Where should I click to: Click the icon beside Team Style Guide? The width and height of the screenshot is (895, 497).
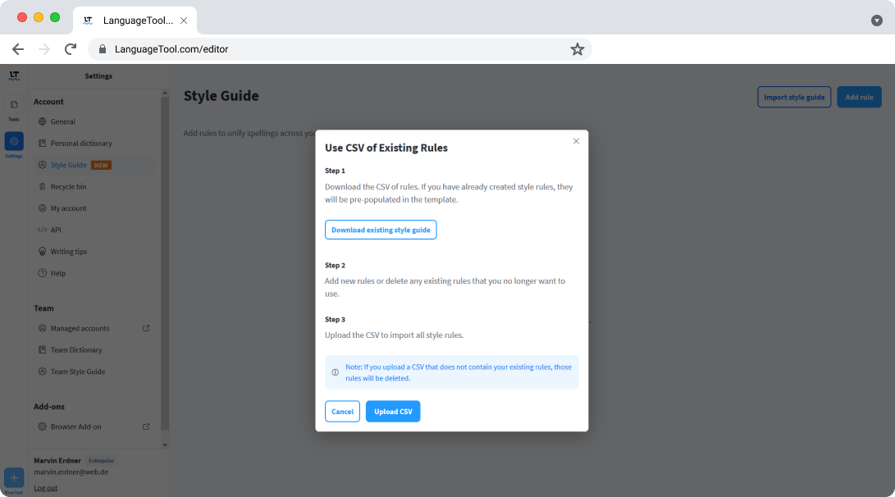pyautogui.click(x=42, y=372)
